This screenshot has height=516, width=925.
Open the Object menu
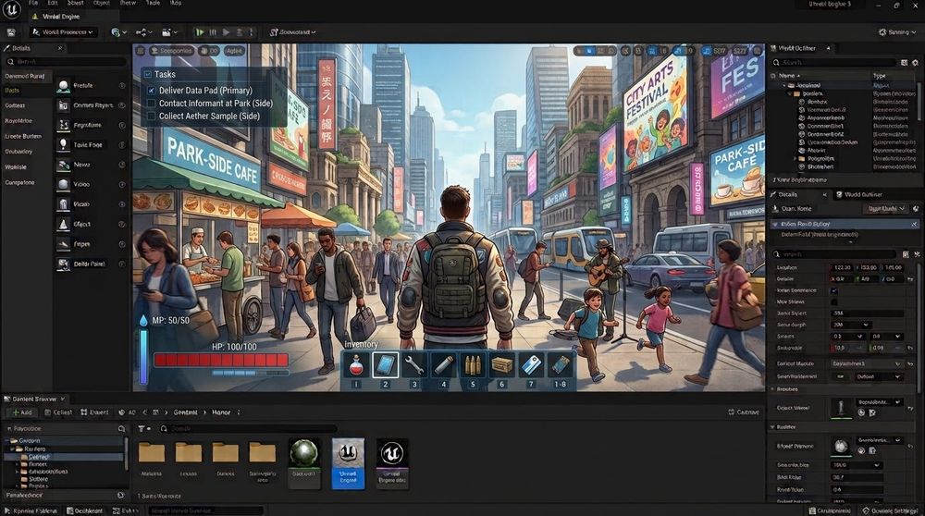[x=102, y=3]
